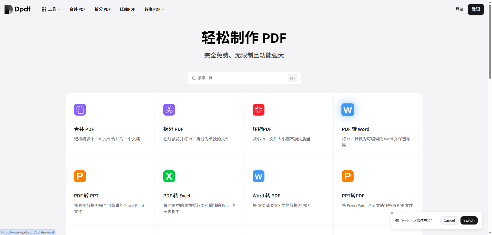
Task: Click the green X icon for PDF 转 Excel
Action: tap(169, 176)
